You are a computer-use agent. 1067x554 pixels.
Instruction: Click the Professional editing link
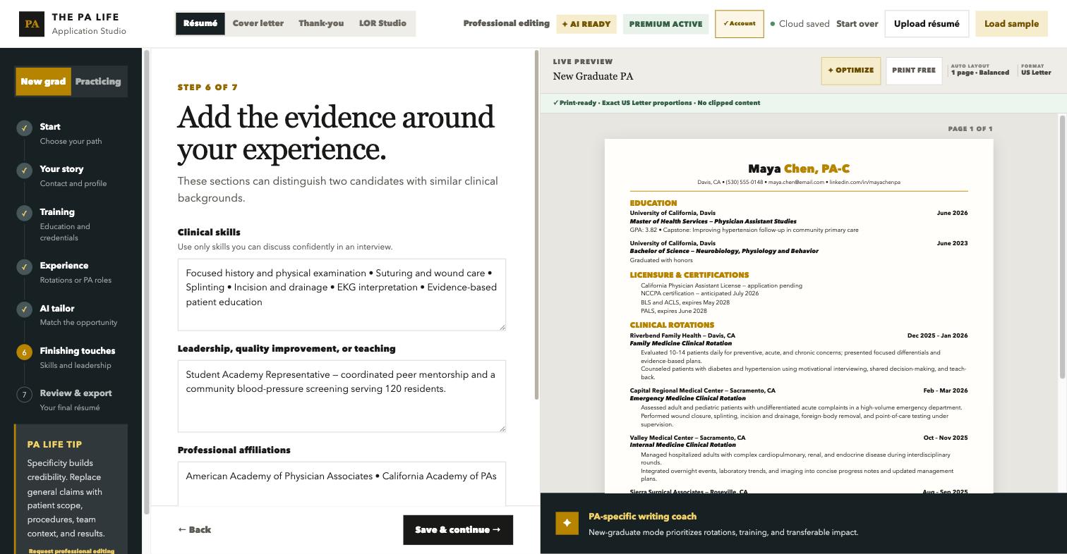pos(506,23)
